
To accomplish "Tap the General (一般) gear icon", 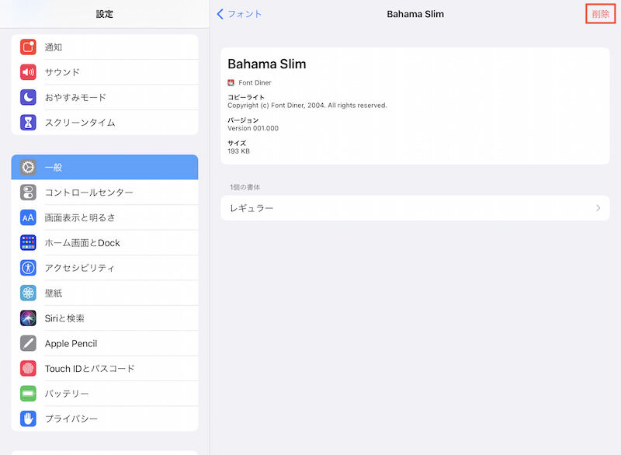I will (x=28, y=167).
